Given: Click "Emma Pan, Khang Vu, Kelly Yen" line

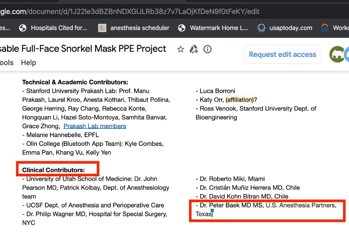Looking at the screenshot, I should pos(66,153).
